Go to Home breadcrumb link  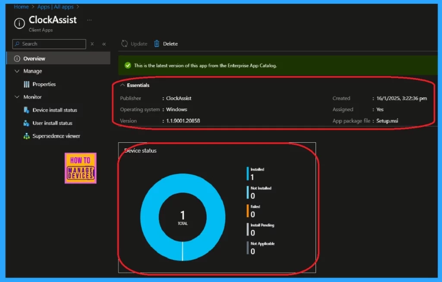click(x=22, y=7)
